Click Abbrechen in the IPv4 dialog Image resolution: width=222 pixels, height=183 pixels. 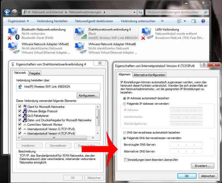click(x=208, y=176)
